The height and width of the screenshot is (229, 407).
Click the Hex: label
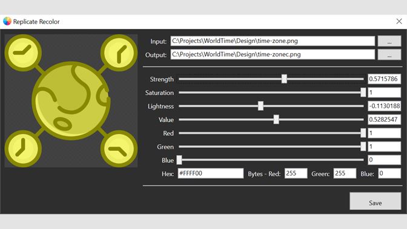[x=168, y=174]
